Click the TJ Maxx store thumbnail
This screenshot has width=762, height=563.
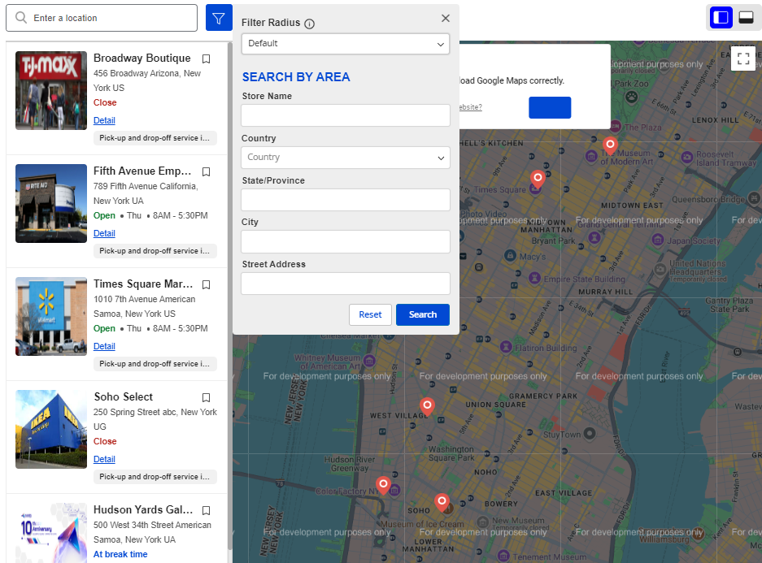tap(51, 90)
